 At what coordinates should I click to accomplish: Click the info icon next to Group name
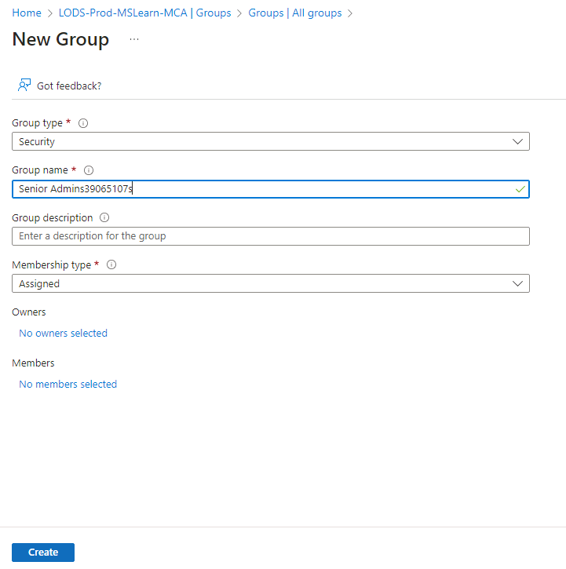coord(89,170)
